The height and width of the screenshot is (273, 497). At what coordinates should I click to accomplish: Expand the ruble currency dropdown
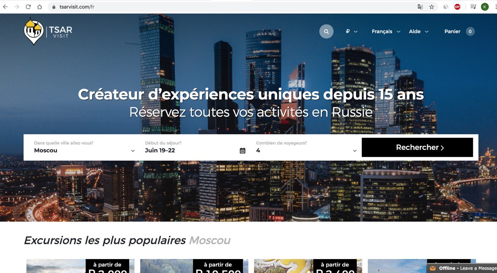tap(351, 31)
